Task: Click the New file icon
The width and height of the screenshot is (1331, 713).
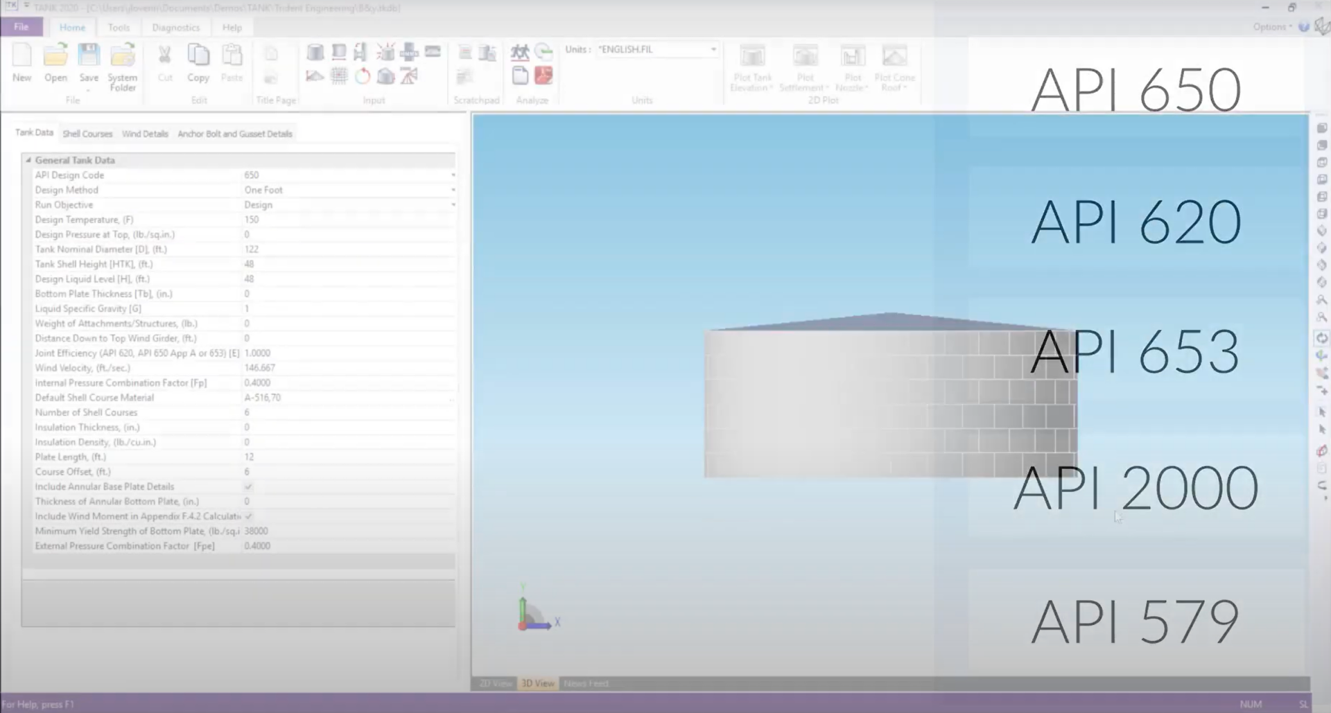Action: point(21,63)
